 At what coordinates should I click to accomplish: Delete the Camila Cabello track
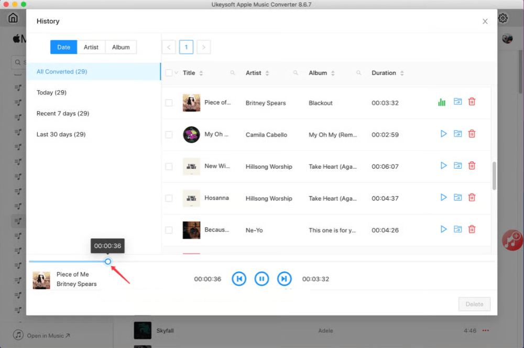pyautogui.click(x=472, y=134)
